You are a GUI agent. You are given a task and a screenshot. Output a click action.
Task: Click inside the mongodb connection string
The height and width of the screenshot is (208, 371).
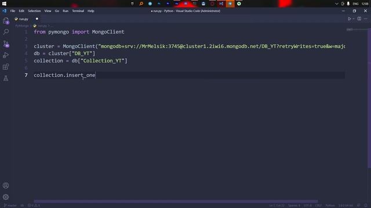(x=221, y=46)
